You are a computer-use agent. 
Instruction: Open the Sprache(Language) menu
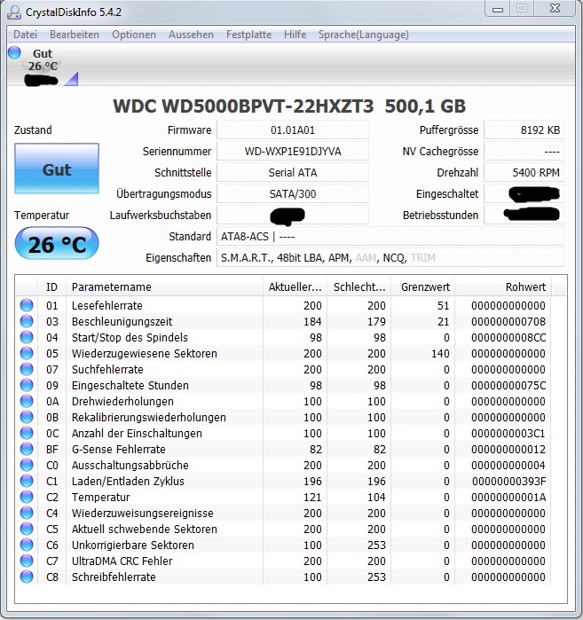click(364, 35)
